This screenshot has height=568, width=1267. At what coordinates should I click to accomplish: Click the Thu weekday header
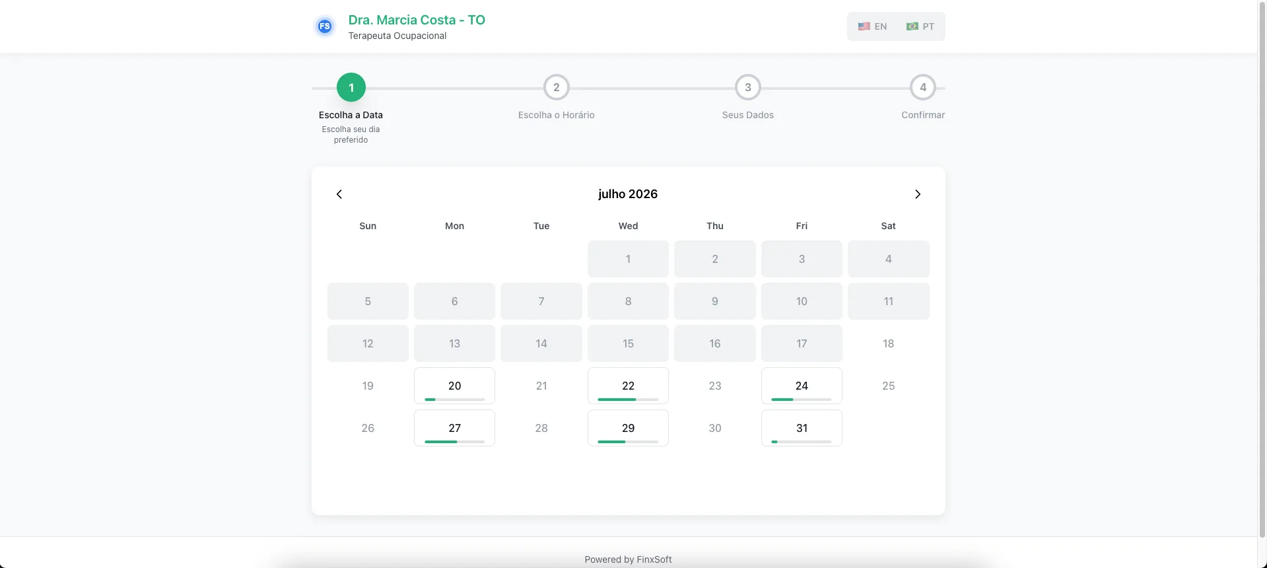715,226
